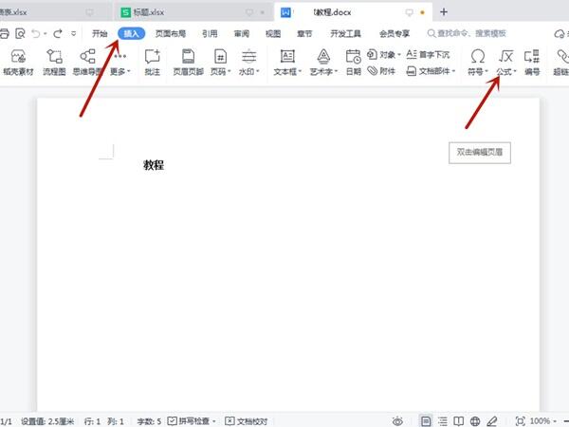Click the 教程 heading text in document

(x=154, y=165)
